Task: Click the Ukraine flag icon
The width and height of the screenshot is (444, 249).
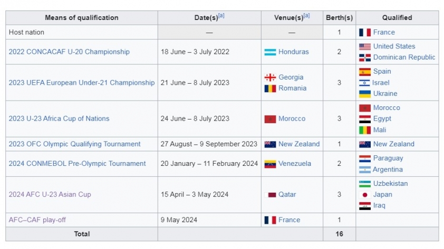Action: tap(365, 94)
